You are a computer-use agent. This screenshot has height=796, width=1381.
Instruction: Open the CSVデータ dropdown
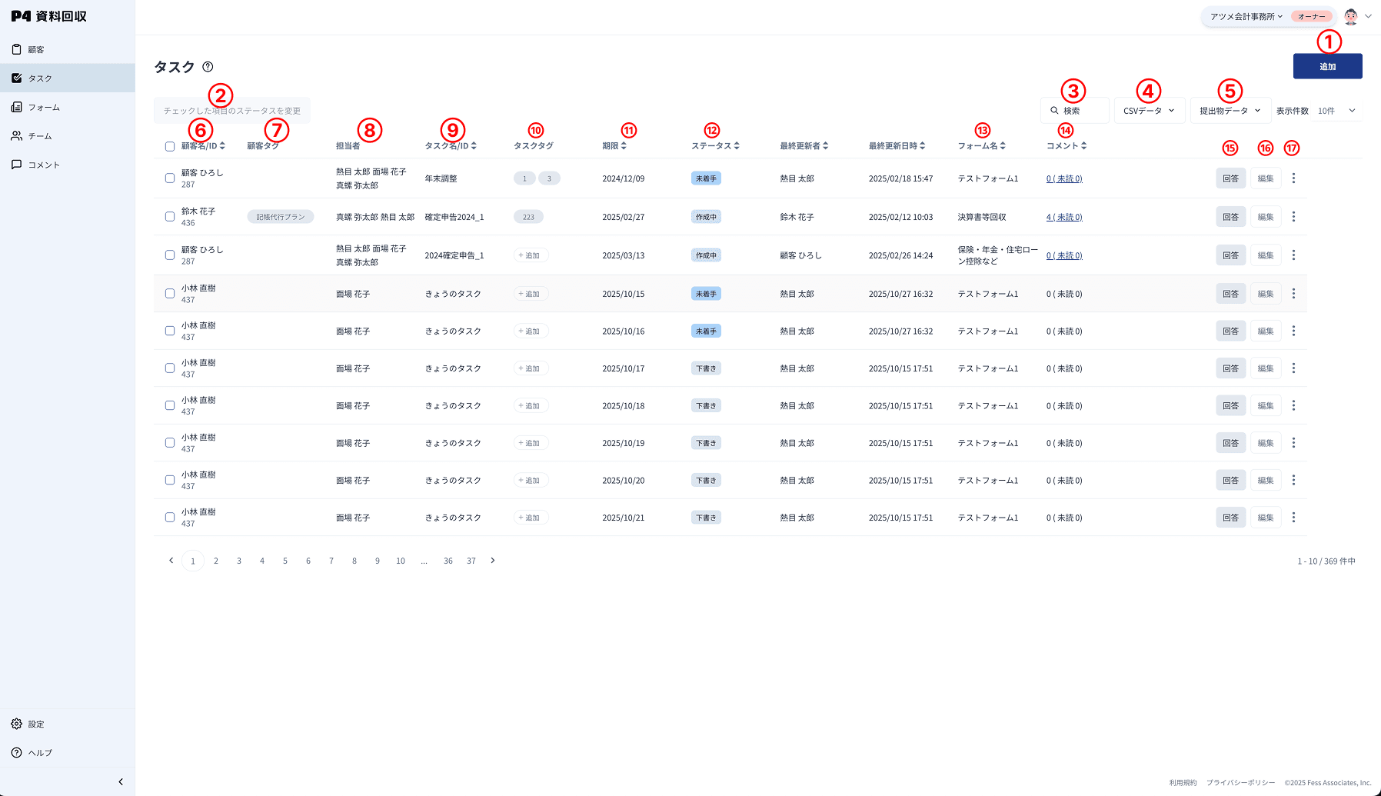tap(1150, 111)
